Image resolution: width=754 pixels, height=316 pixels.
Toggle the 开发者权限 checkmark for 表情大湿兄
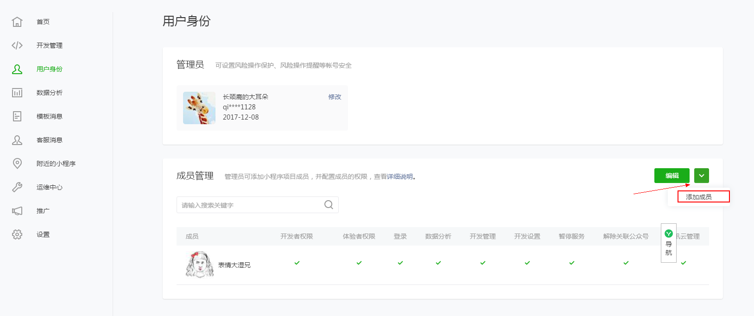[x=297, y=263]
